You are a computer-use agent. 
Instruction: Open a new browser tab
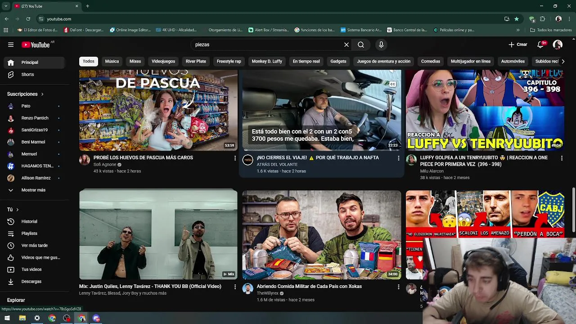click(87, 6)
